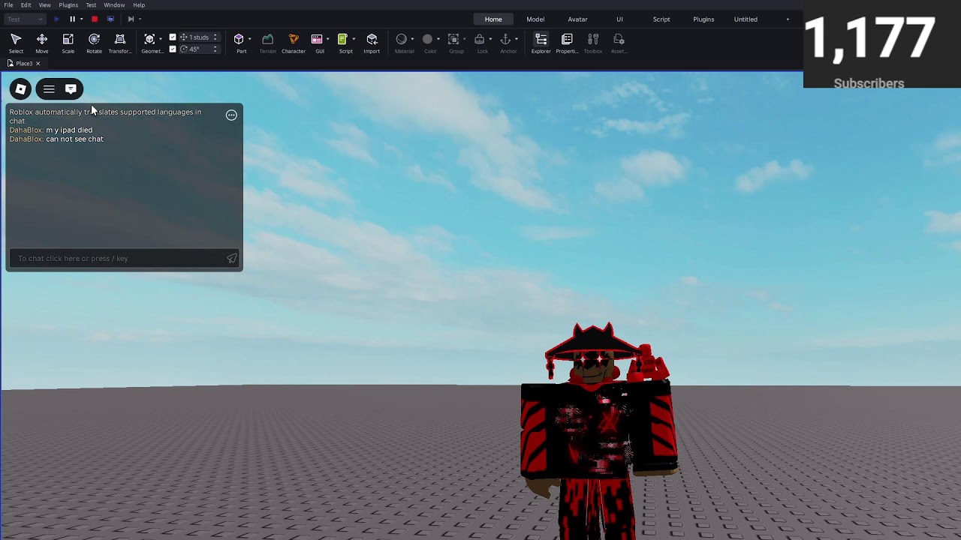Add a new custom ribbon tab
This screenshot has width=961, height=540.
[x=788, y=19]
